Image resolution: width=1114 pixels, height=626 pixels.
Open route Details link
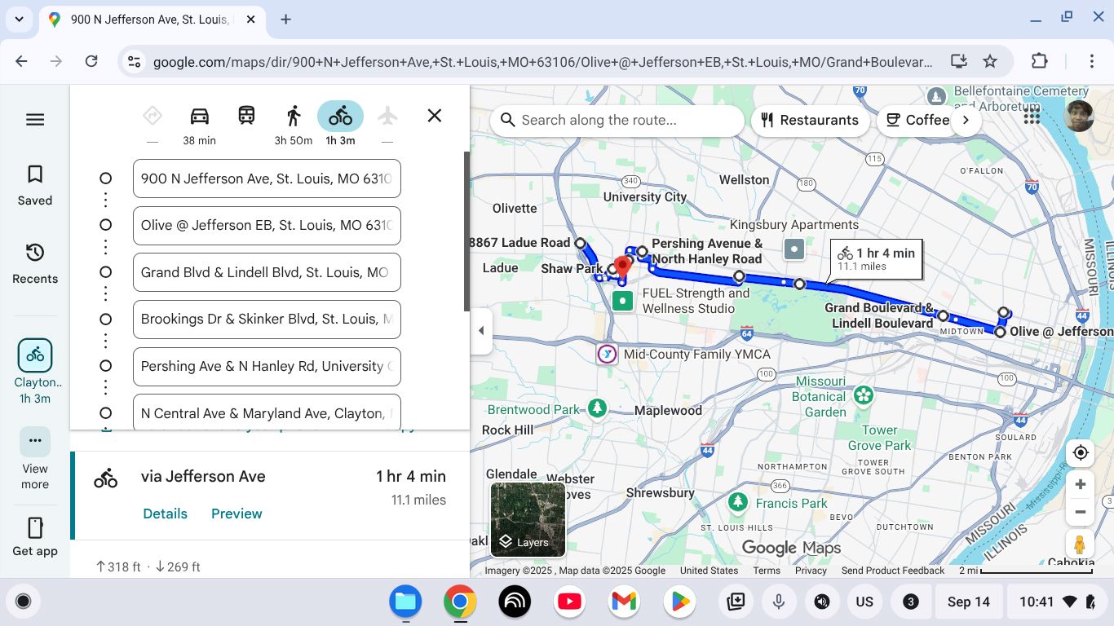(165, 514)
